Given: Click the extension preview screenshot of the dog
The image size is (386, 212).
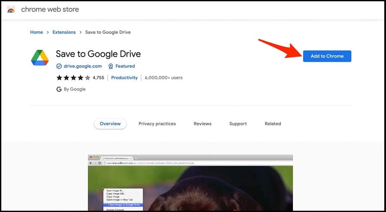Looking at the screenshot, I should [190, 182].
